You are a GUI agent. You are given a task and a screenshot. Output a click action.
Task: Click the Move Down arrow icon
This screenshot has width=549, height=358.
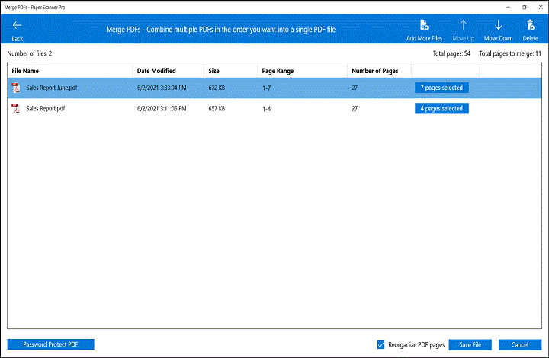click(x=499, y=26)
